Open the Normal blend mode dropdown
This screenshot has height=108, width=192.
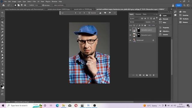(137, 22)
